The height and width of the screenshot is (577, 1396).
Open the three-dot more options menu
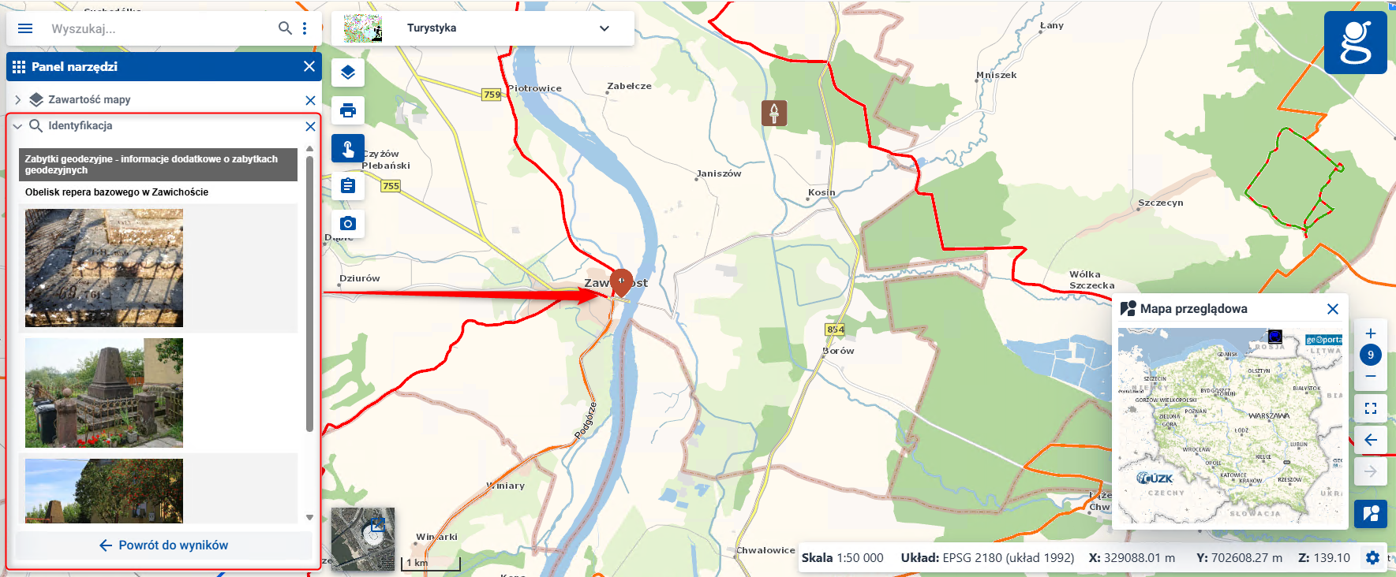(x=305, y=28)
